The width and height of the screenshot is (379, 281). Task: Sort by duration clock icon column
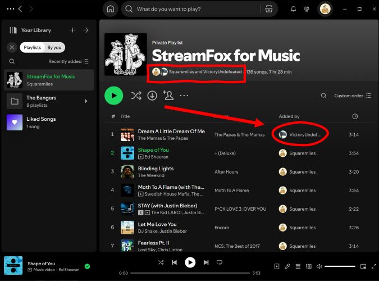[x=355, y=116]
